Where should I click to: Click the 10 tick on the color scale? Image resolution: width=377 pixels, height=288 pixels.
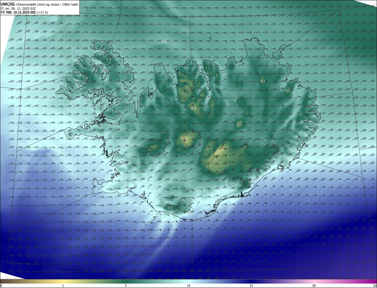(188, 286)
